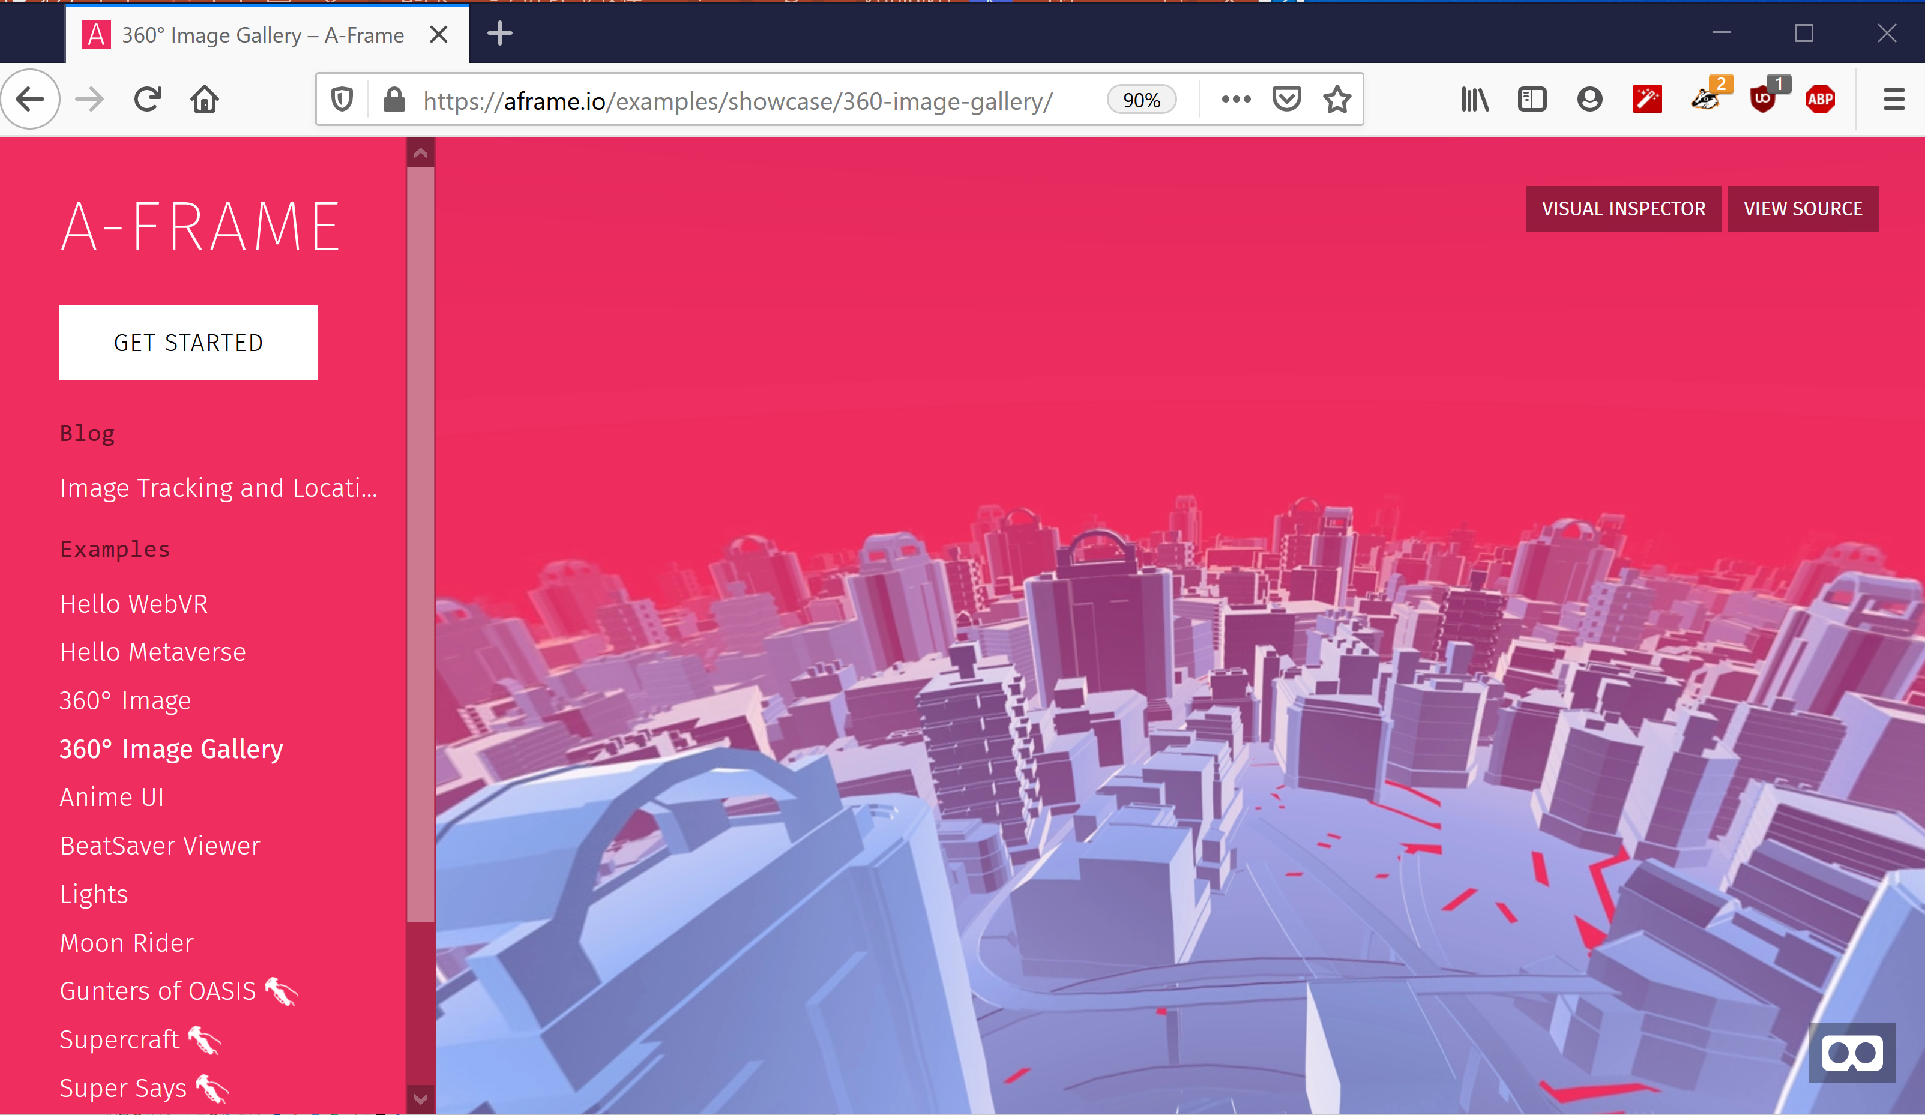Click the VISUAL INSPECTOR button
This screenshot has width=1925, height=1115.
click(x=1623, y=208)
